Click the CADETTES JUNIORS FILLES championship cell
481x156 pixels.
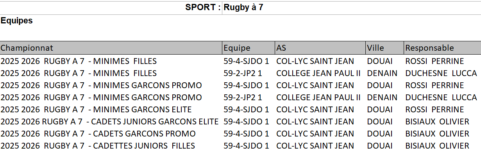98,146
